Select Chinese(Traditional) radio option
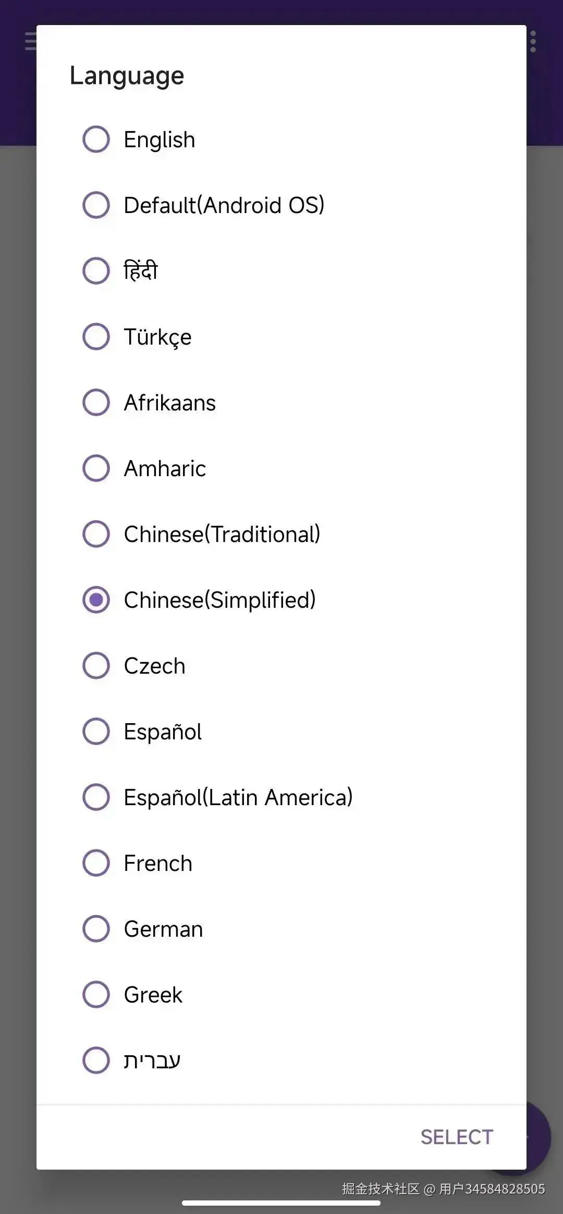The width and height of the screenshot is (563, 1214). click(x=96, y=534)
